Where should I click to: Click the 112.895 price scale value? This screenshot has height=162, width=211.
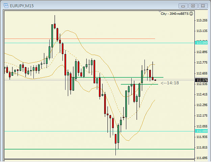coord(202,52)
